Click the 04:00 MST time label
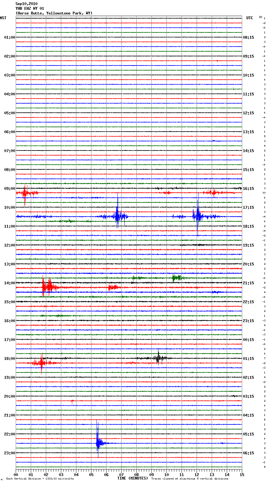267x483 pixels. 10,94
